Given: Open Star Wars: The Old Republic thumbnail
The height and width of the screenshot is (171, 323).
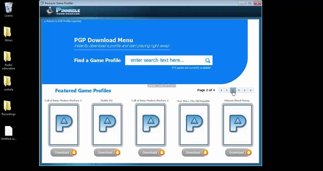Looking at the screenshot, I should tap(194, 125).
